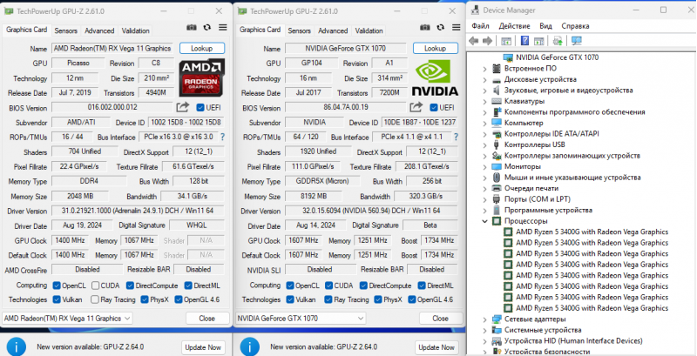Click the screenshot camera icon in AMD GPU-Z window
This screenshot has width=697, height=356.
(192, 28)
